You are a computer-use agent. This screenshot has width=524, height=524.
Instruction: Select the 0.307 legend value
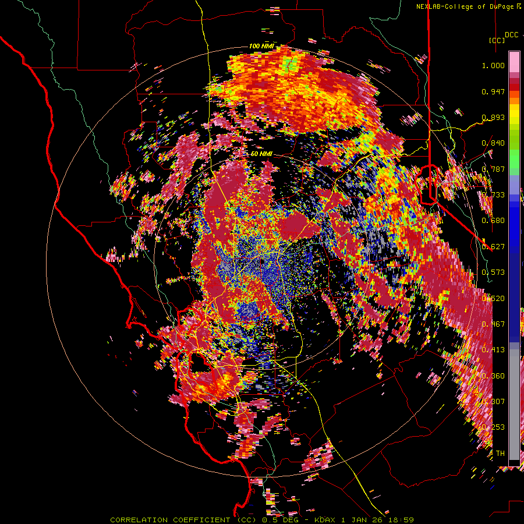pyautogui.click(x=493, y=402)
